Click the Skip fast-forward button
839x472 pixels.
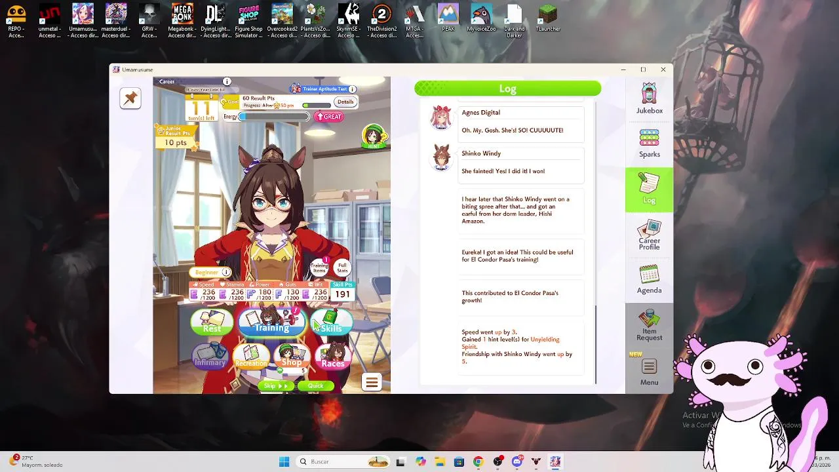pos(275,386)
